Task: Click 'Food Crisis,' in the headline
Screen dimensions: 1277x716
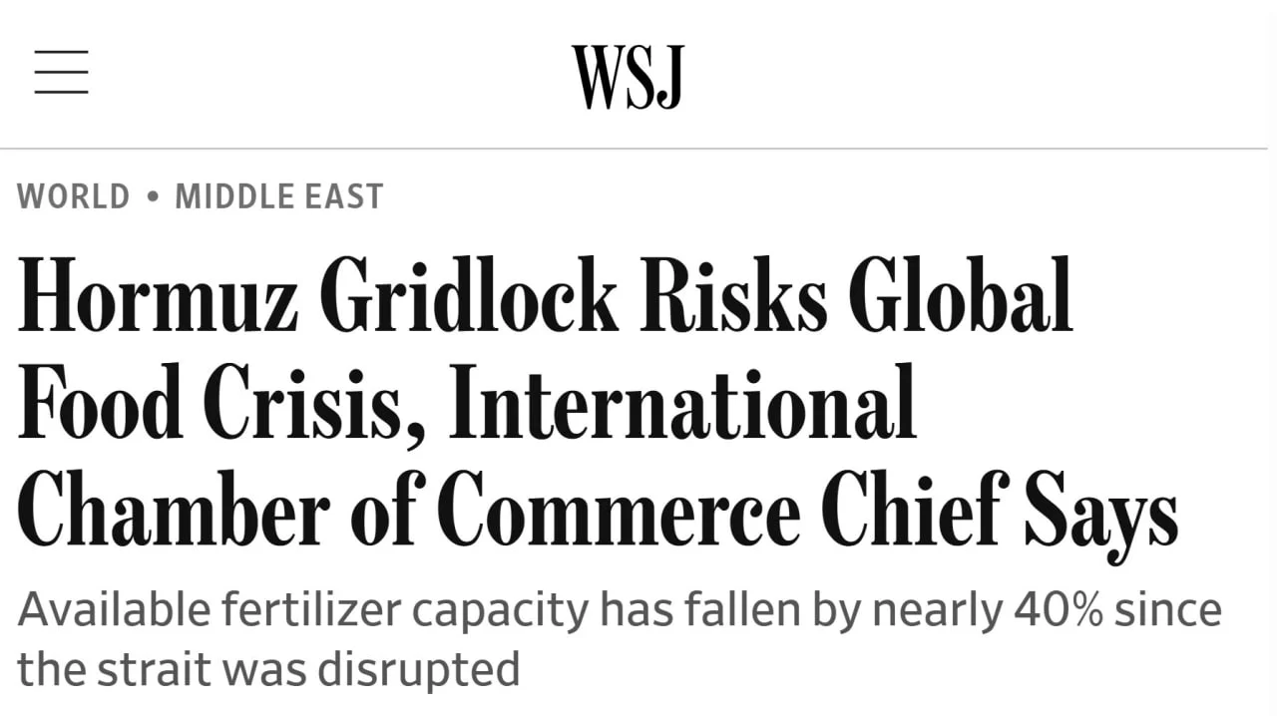Action: point(222,403)
